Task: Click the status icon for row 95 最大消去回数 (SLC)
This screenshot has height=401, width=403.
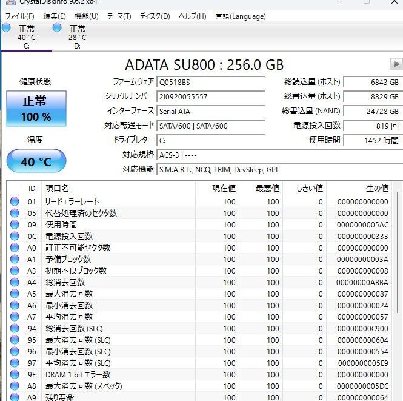Action: (15, 340)
